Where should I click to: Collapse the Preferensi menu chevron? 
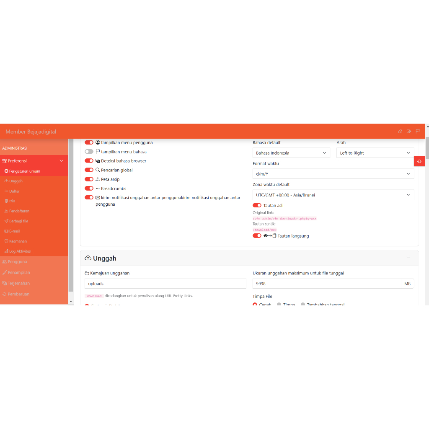[62, 160]
